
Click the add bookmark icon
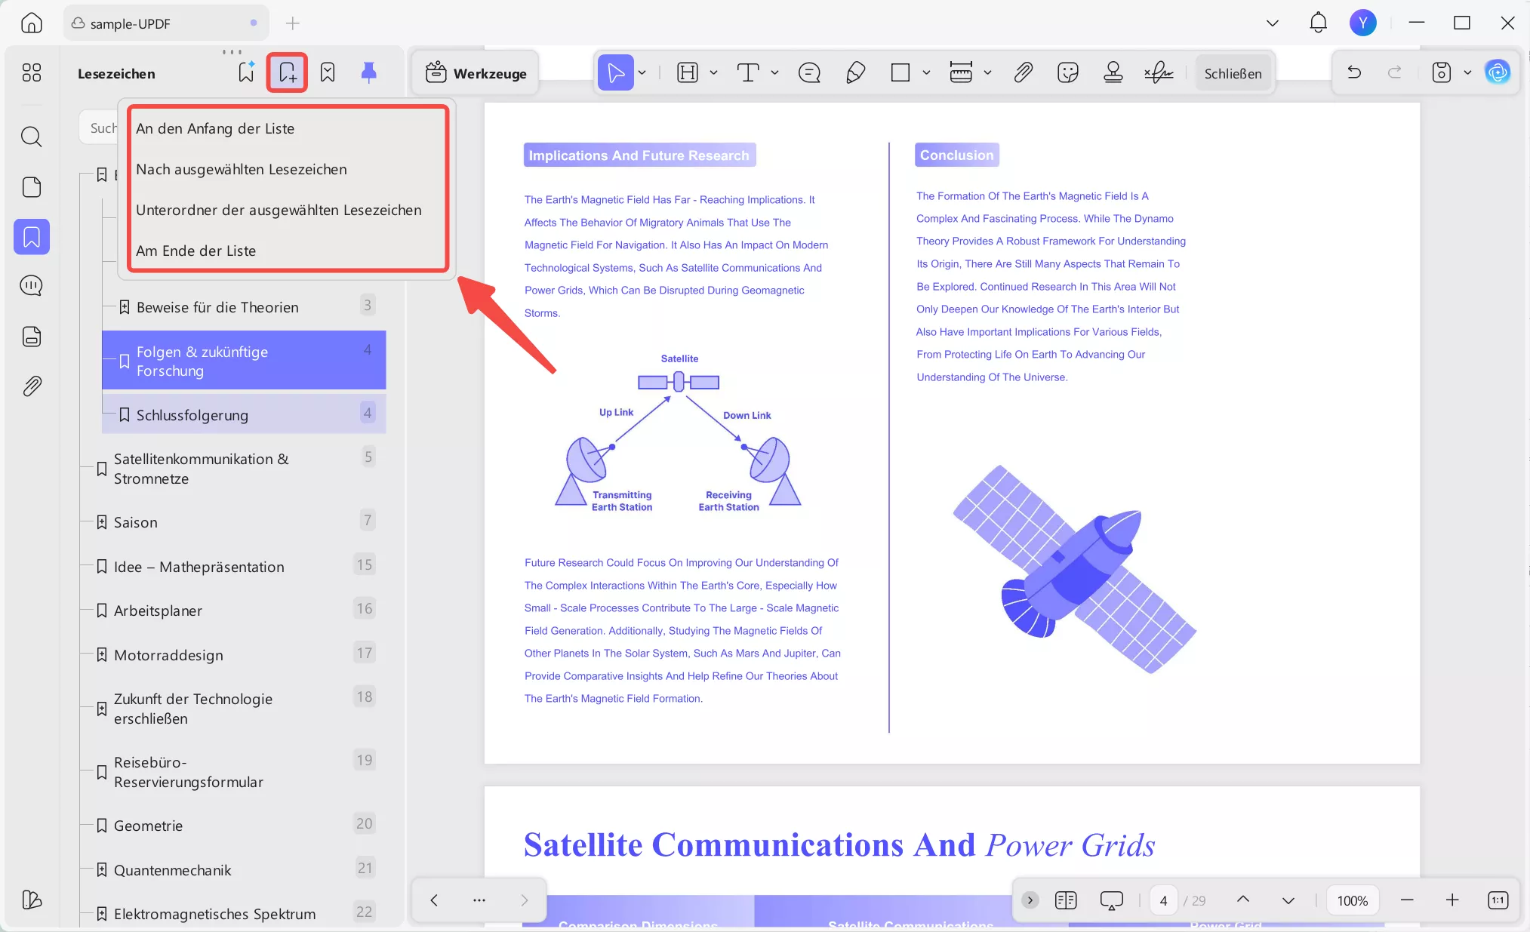point(287,72)
